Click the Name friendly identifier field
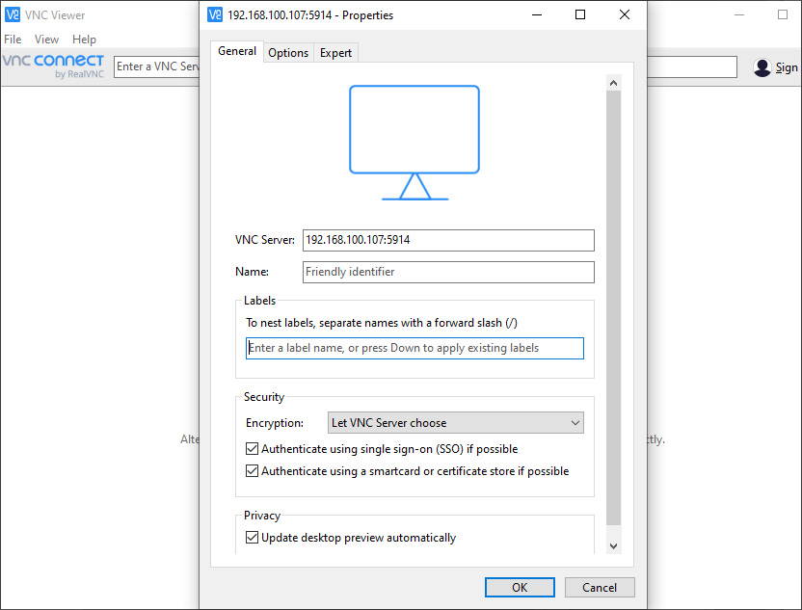 (x=448, y=272)
